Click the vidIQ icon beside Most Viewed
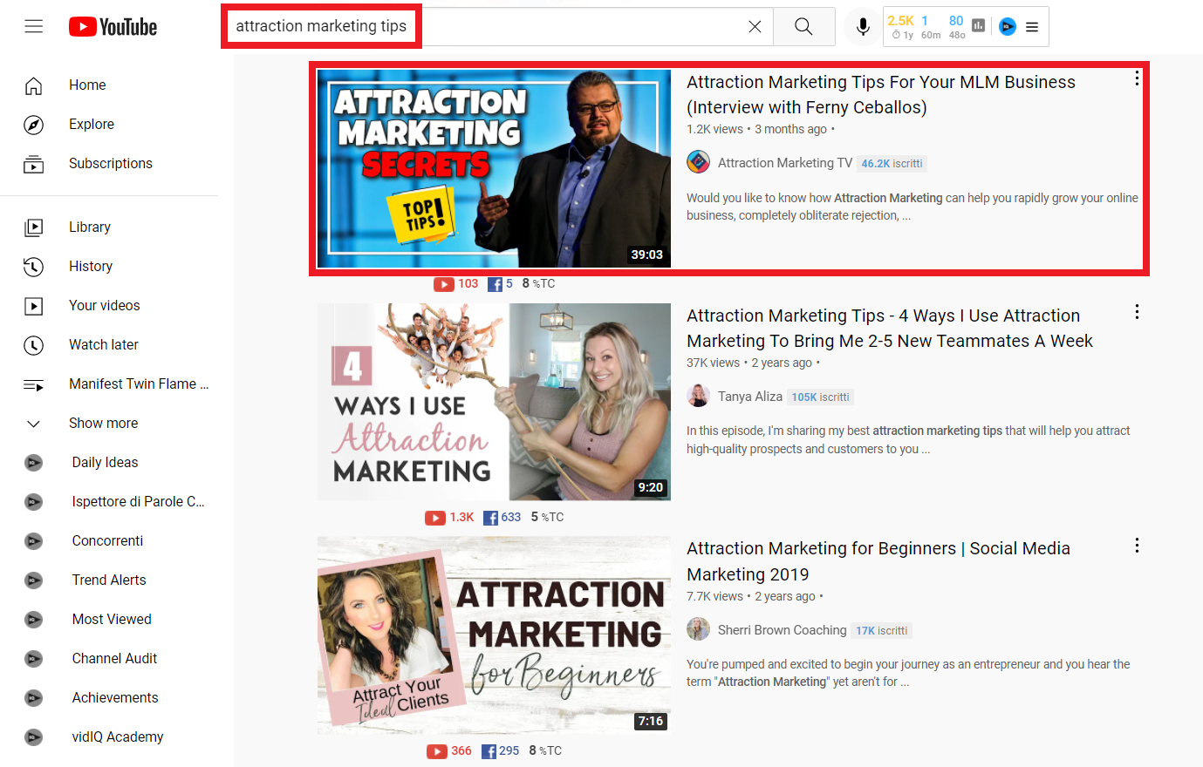This screenshot has width=1203, height=767. 33,620
